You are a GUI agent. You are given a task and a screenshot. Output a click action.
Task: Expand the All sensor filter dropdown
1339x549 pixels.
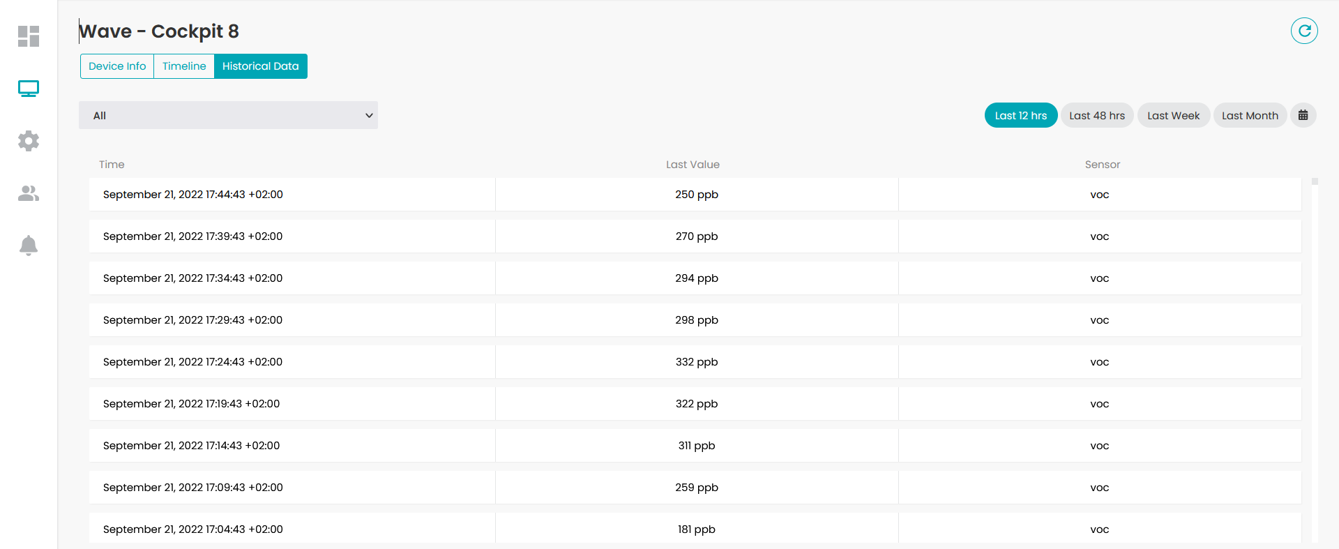(x=228, y=115)
